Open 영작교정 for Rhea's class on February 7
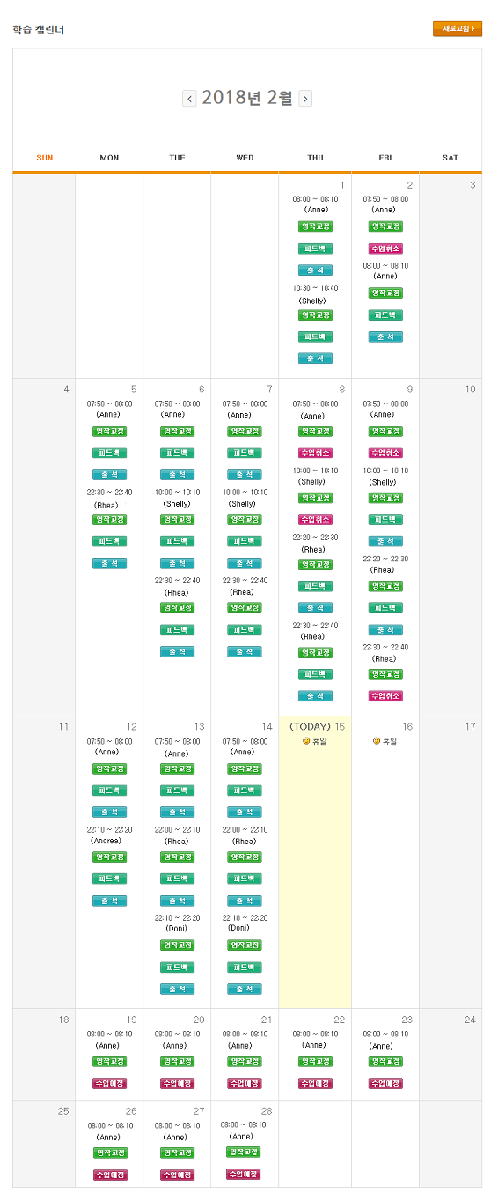The image size is (491, 1202). coord(245,607)
